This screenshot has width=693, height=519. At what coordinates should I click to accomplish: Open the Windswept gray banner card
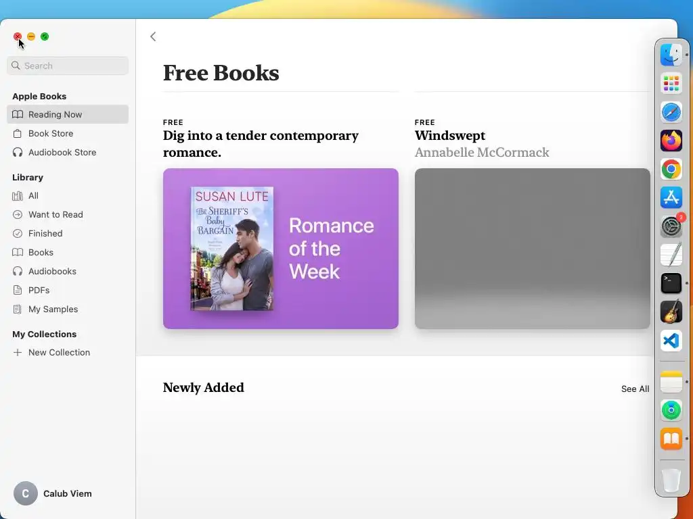(x=532, y=249)
